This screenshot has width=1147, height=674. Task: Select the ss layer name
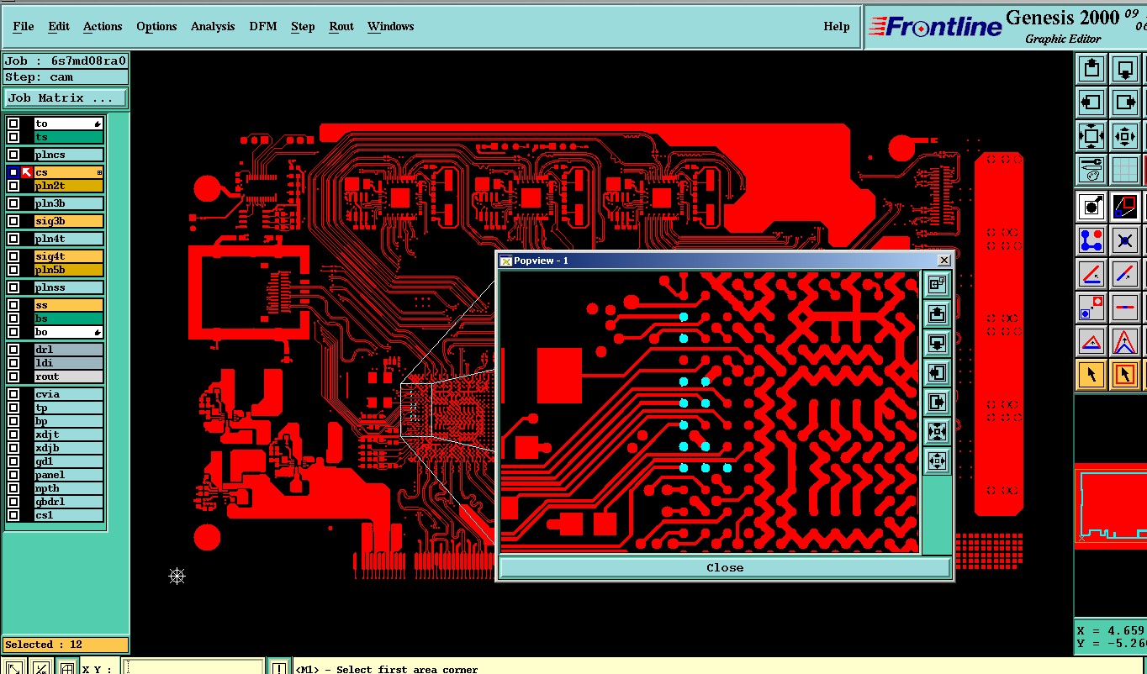tap(68, 305)
